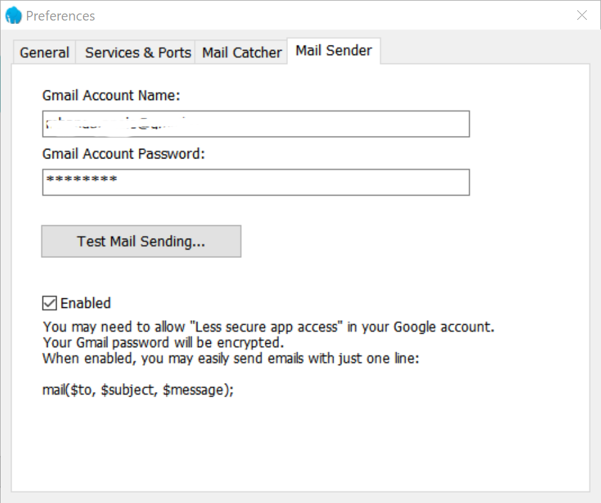Close the Preferences window
Screen dimensions: 601x503
tap(582, 15)
